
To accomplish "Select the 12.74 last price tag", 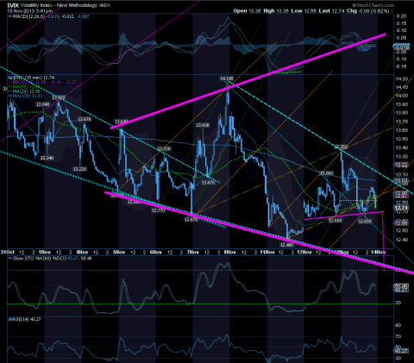I will (x=401, y=208).
